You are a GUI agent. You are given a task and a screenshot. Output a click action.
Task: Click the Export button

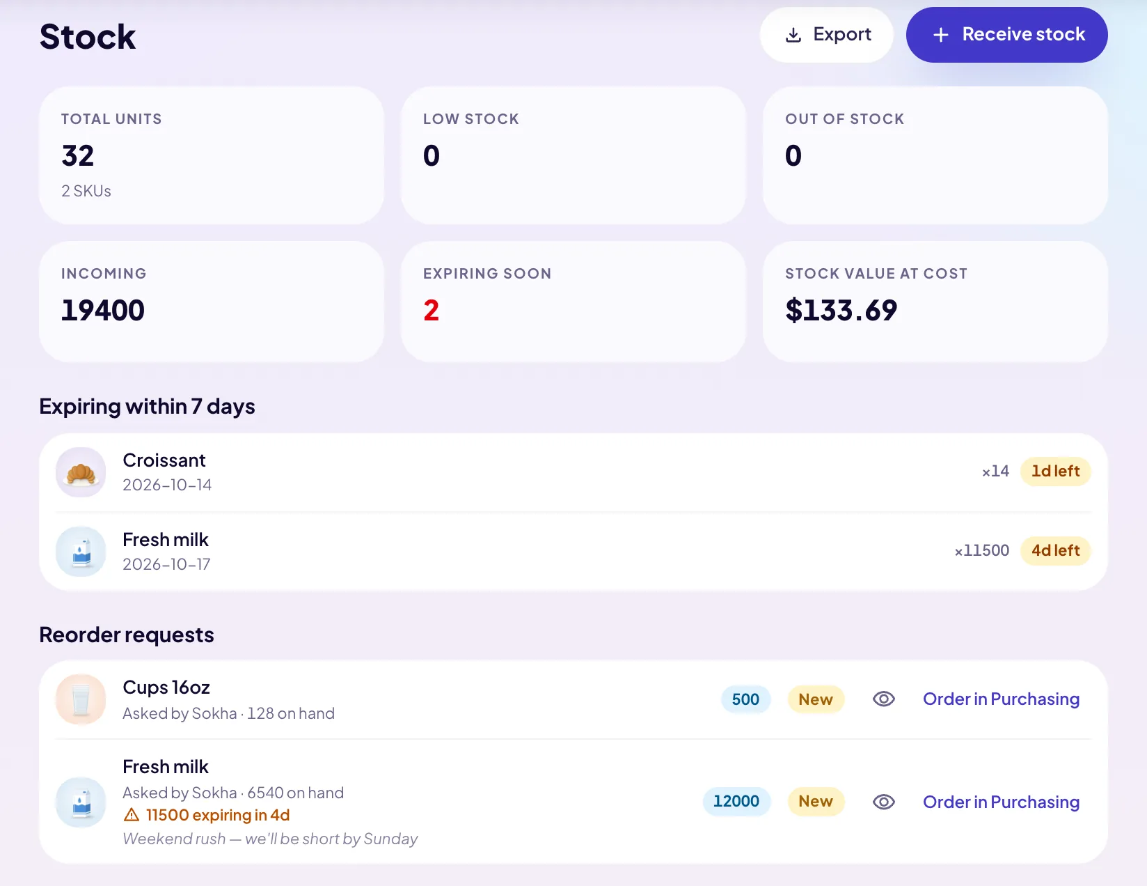coord(826,35)
